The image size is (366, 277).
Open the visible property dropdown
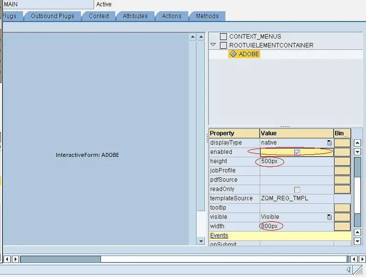pyautogui.click(x=329, y=217)
